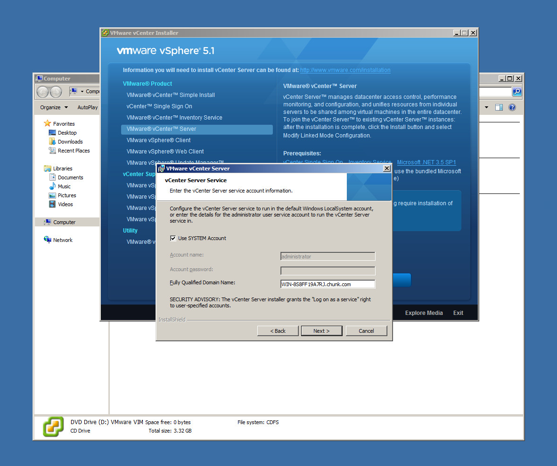557x466 pixels.
Task: Open the Music library icon
Action: point(52,186)
